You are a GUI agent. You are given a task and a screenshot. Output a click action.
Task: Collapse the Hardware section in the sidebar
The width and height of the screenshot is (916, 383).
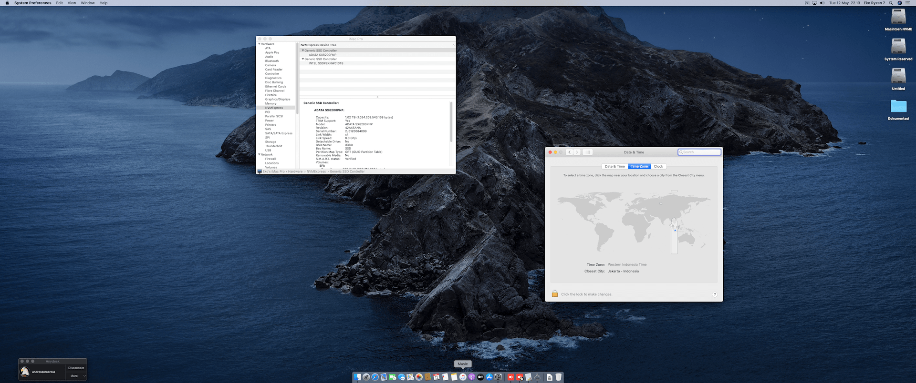click(x=259, y=44)
